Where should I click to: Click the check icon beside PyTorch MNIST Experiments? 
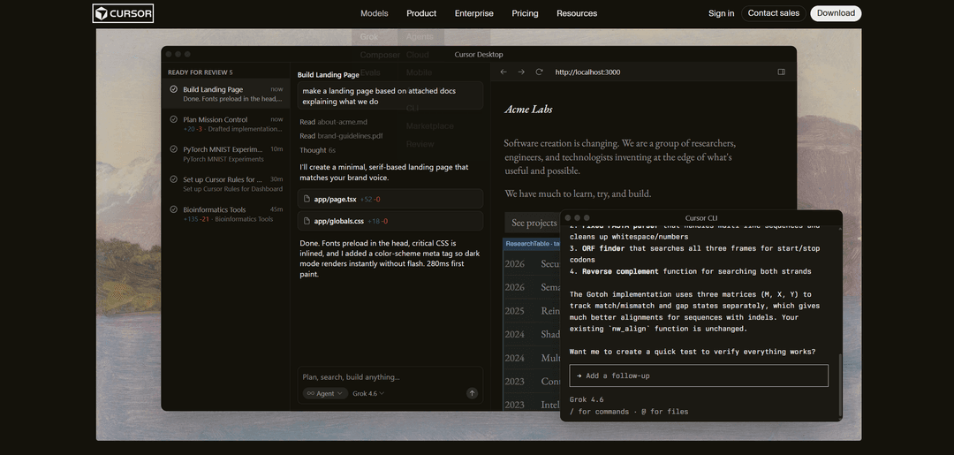click(173, 149)
